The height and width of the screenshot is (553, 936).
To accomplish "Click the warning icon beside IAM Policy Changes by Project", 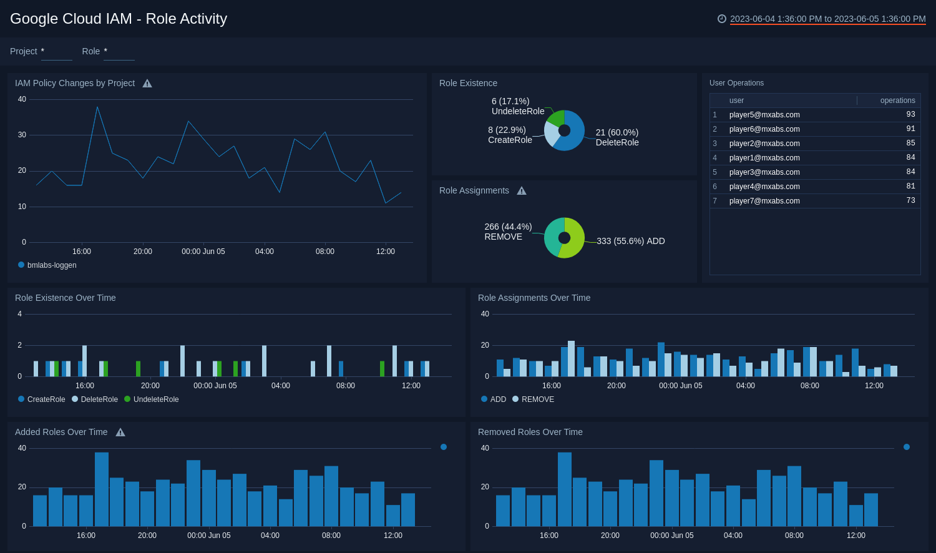I will pos(147,82).
